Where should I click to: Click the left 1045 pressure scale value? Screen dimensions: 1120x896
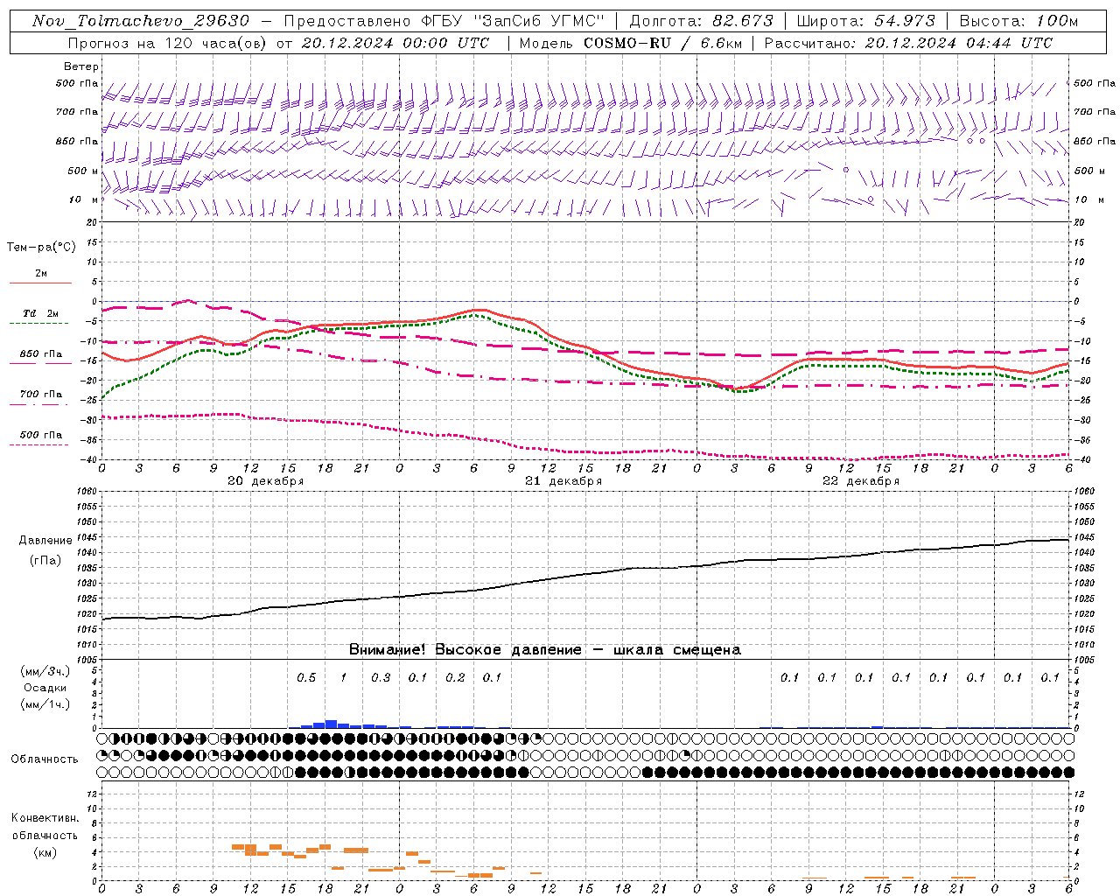86,537
